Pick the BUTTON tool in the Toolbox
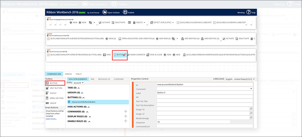 pyautogui.click(x=55, y=83)
